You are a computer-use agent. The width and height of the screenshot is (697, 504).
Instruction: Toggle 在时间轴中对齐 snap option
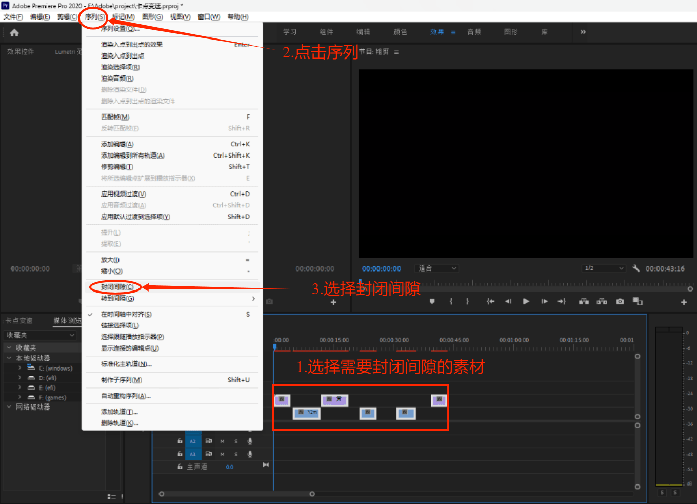pos(126,314)
